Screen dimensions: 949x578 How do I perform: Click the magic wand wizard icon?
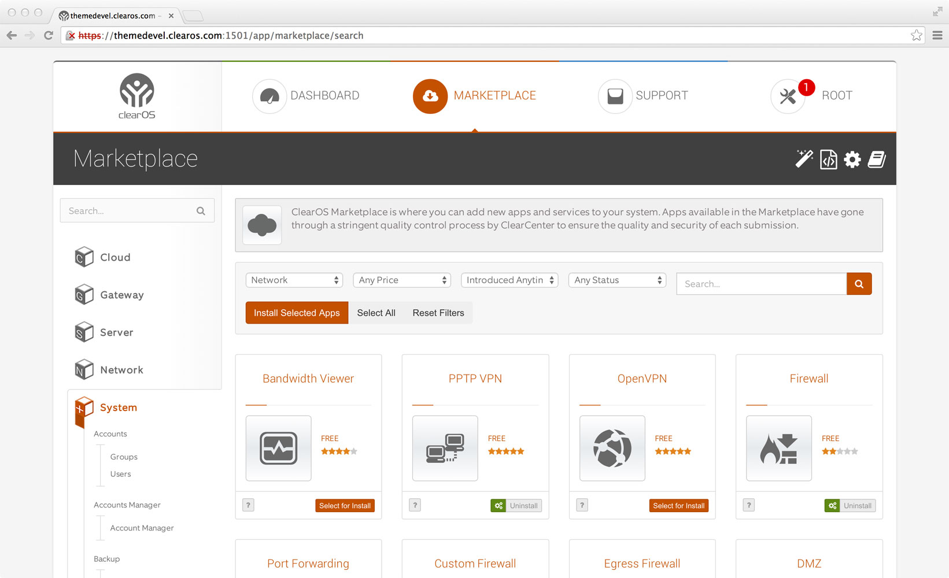804,159
